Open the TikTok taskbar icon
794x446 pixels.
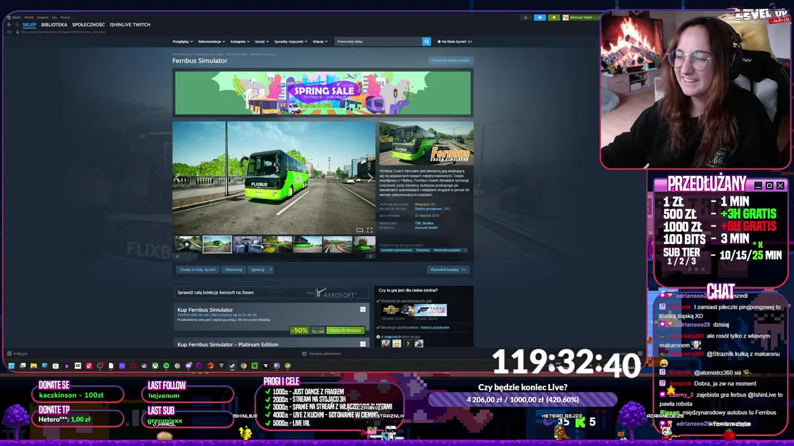click(x=89, y=365)
